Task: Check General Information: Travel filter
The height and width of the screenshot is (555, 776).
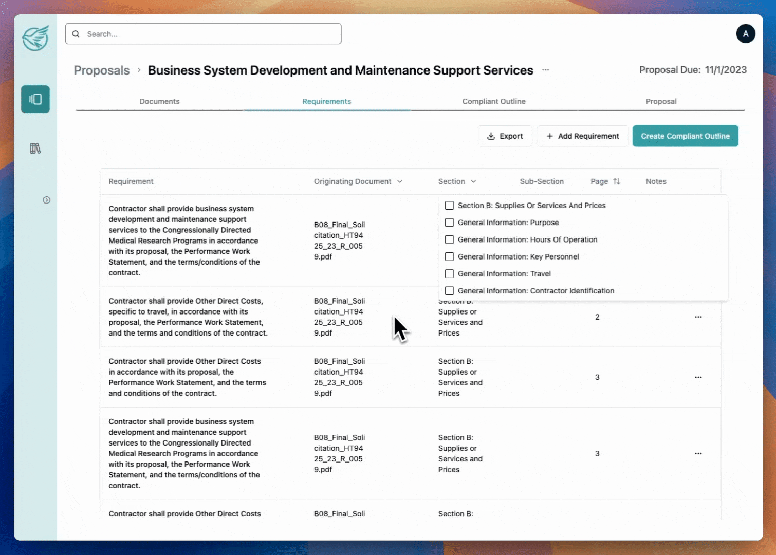Action: coord(449,274)
